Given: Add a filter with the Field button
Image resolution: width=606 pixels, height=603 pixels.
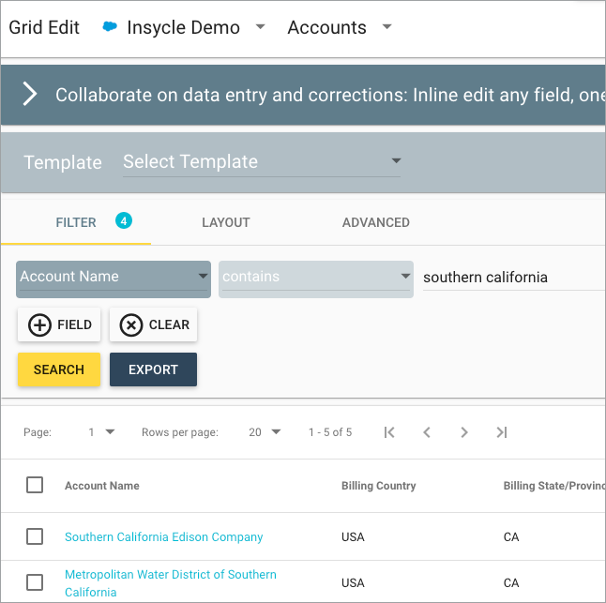Looking at the screenshot, I should (59, 325).
